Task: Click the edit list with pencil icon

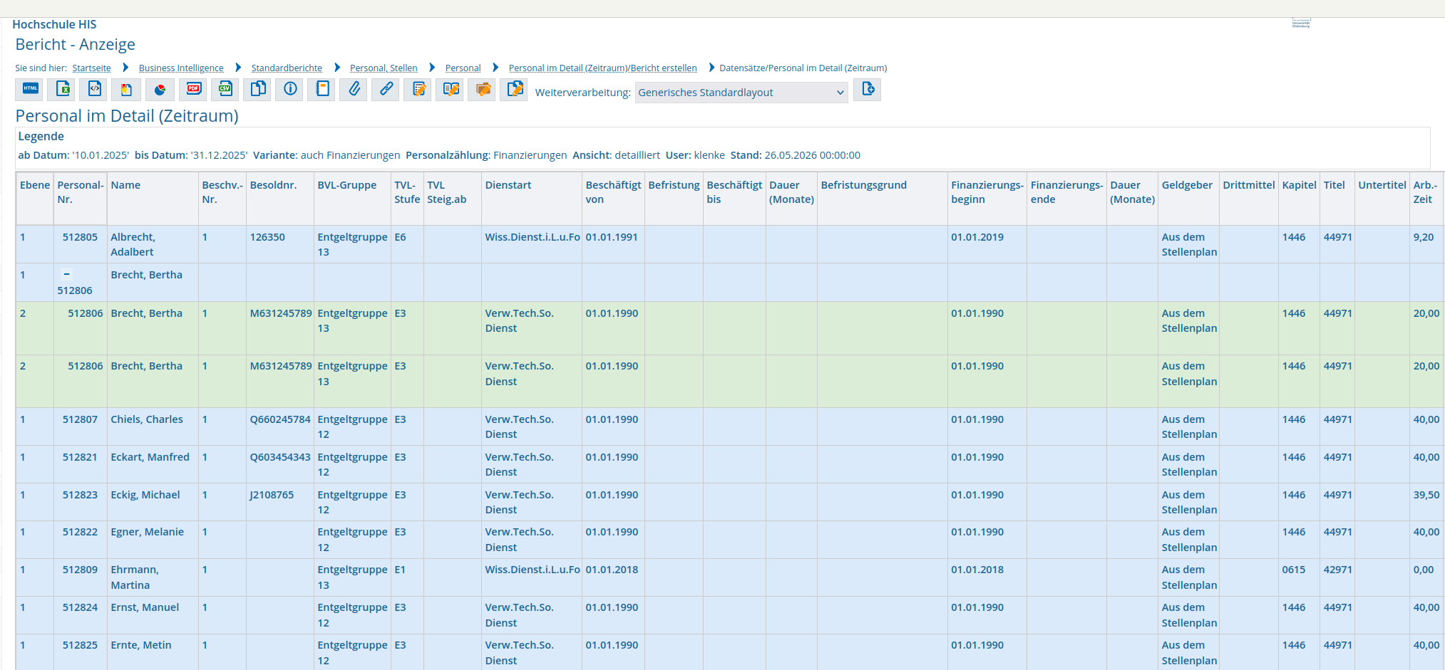Action: 418,89
